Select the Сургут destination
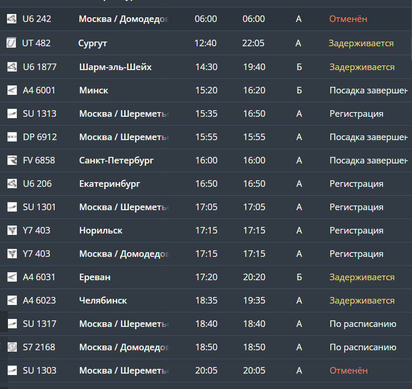This screenshot has height=389, width=412. (93, 43)
